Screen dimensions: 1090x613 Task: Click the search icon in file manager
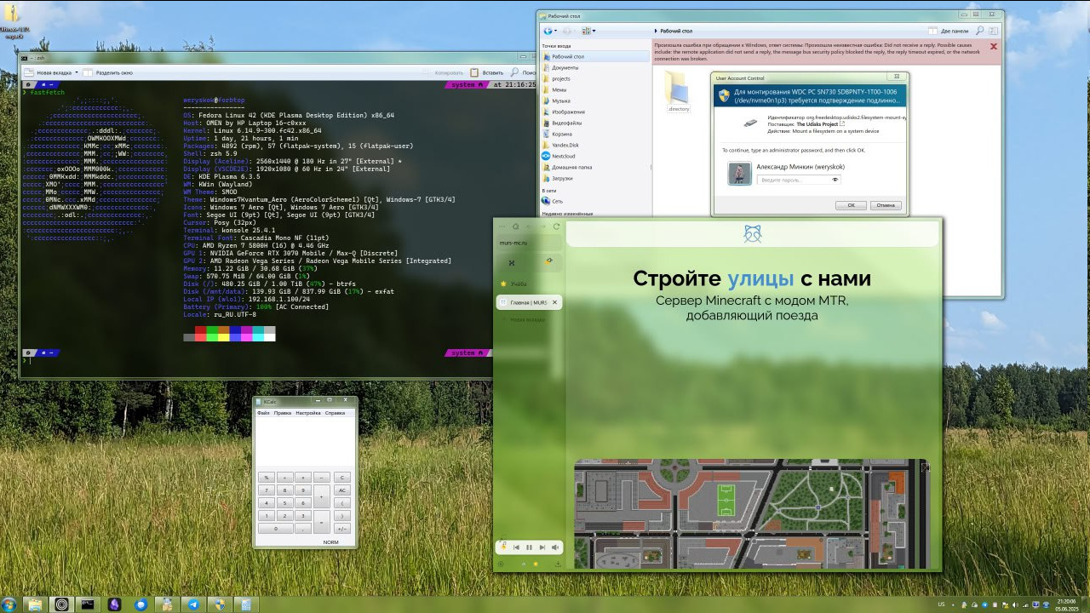(980, 31)
